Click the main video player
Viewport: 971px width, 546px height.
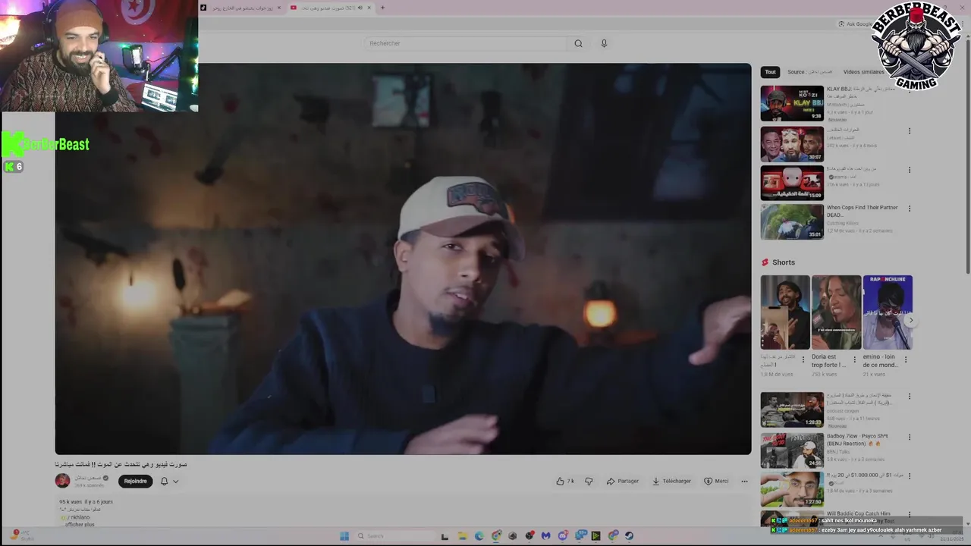point(403,259)
